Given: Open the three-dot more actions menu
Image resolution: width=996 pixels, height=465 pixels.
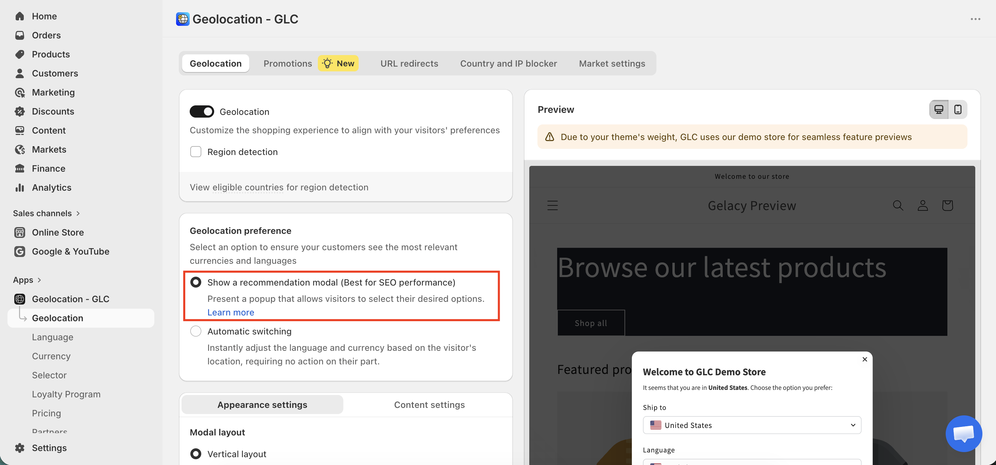Looking at the screenshot, I should [x=975, y=19].
